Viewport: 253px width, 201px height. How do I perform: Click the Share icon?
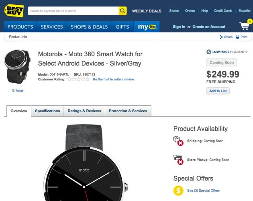coord(221,37)
